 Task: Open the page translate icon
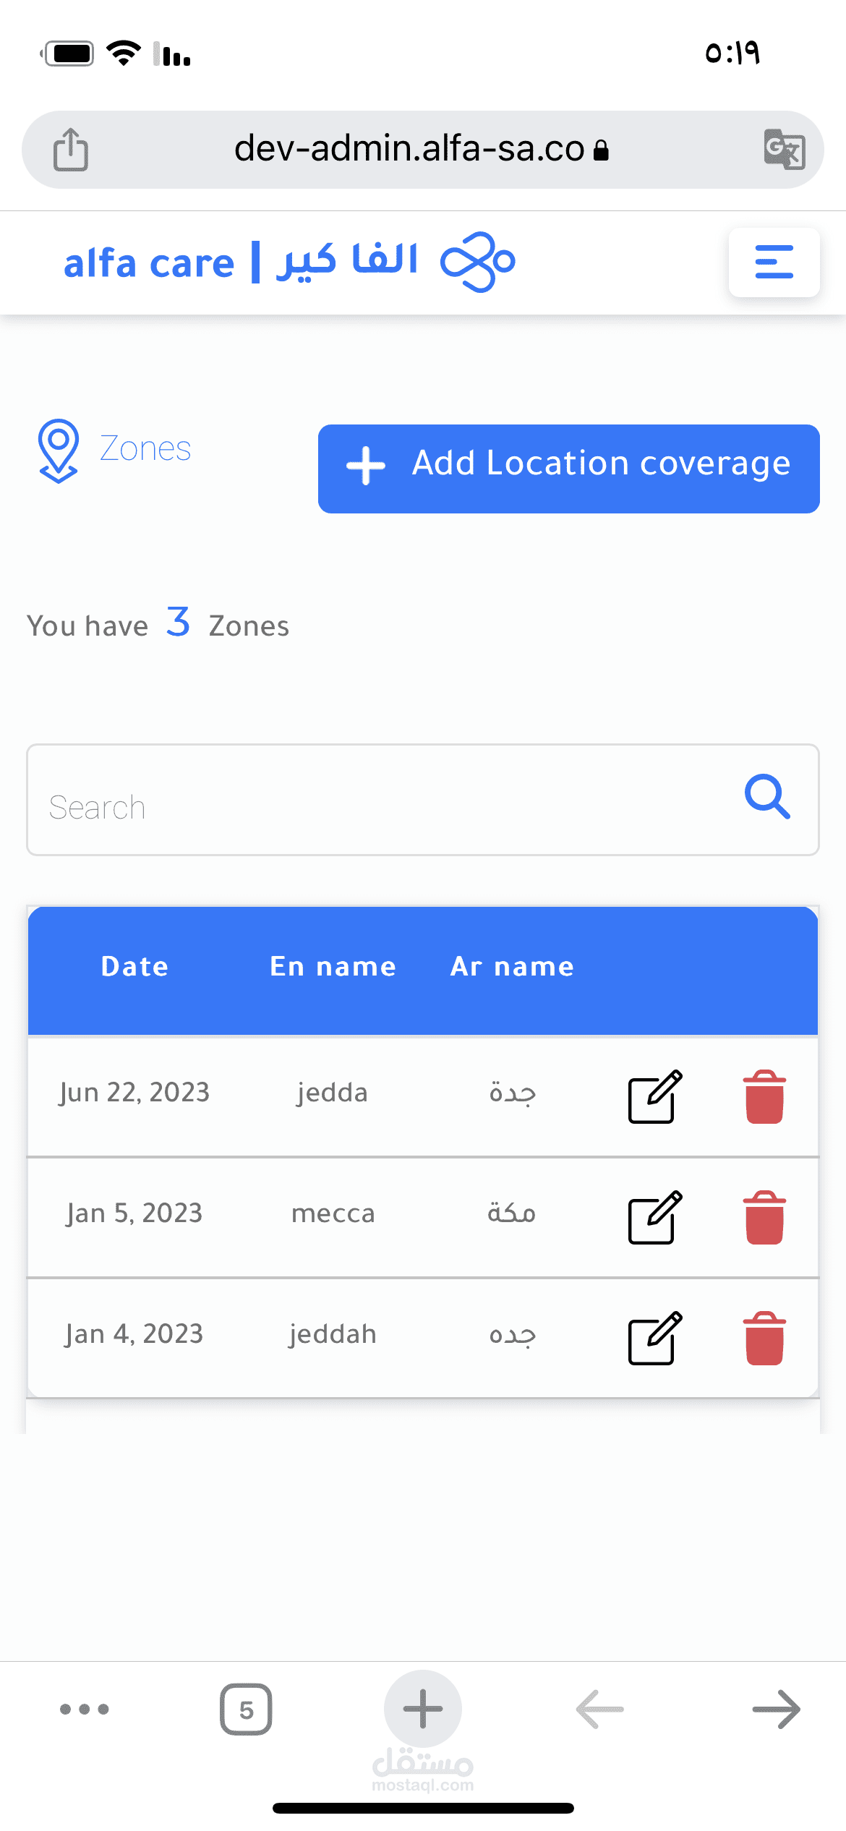click(784, 150)
